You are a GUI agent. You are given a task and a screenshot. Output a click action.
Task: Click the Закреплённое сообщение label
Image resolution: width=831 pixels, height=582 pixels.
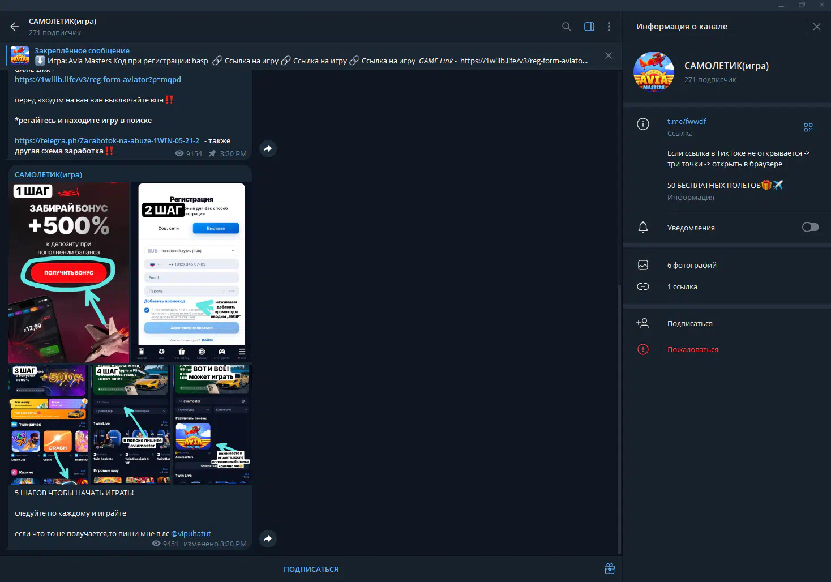click(82, 50)
